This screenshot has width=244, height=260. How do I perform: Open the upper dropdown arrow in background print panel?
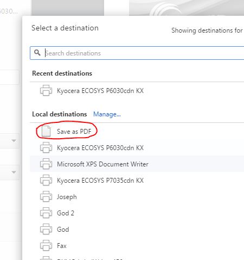(14, 141)
